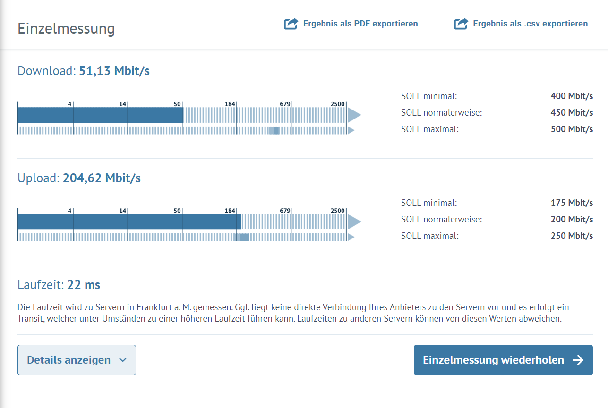The height and width of the screenshot is (408, 608).
Task: Open Ergebnis als PDF exportieren link
Action: (x=351, y=24)
